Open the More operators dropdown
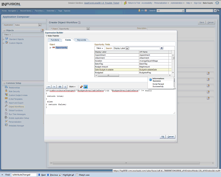This screenshot has height=177, width=221. tap(72, 86)
